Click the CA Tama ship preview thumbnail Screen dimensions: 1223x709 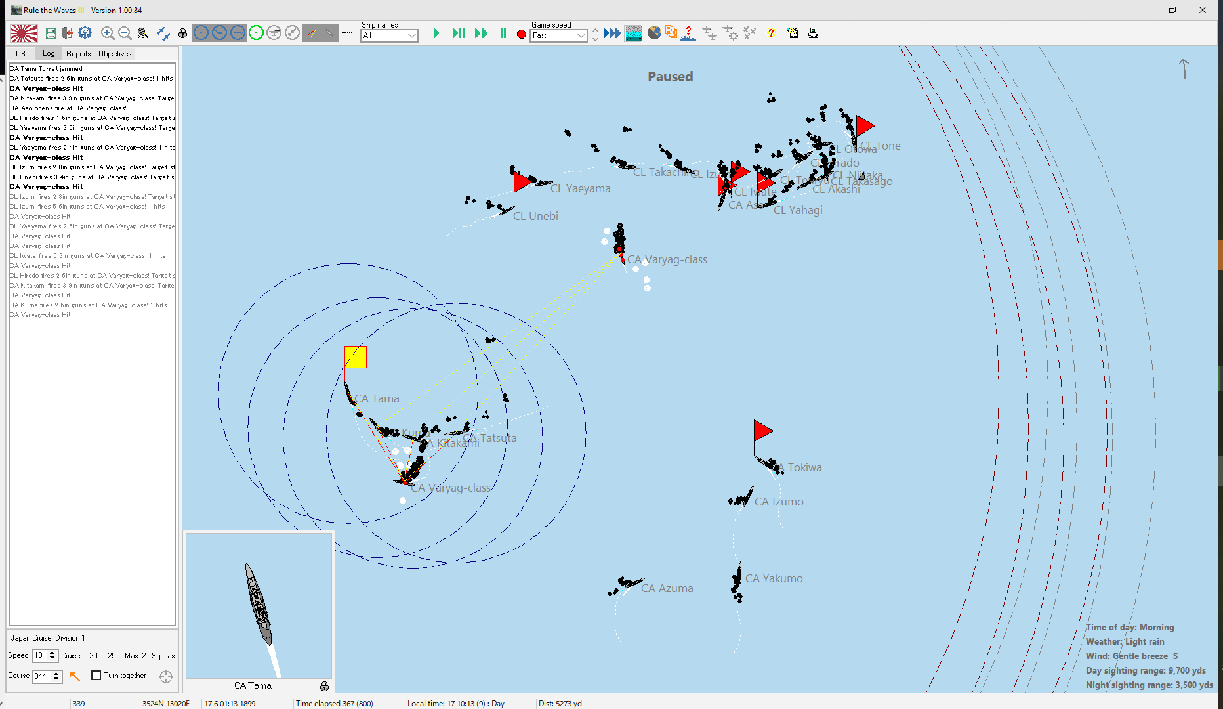(259, 605)
